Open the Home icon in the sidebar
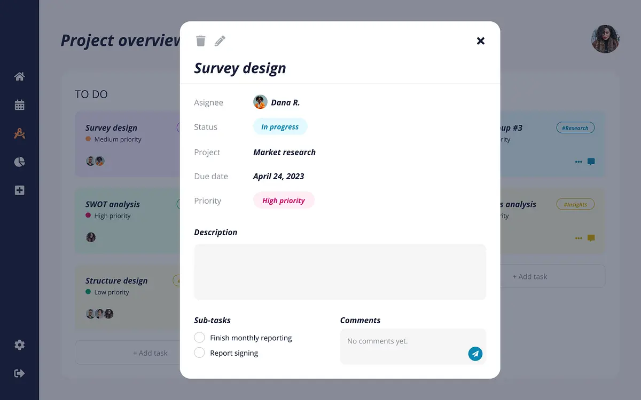The width and height of the screenshot is (641, 400). pyautogui.click(x=20, y=77)
